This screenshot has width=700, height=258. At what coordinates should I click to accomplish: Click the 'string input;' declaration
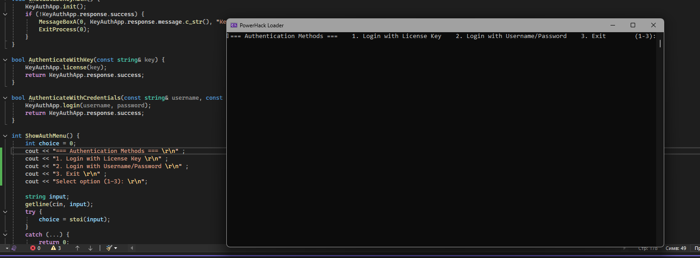point(47,197)
